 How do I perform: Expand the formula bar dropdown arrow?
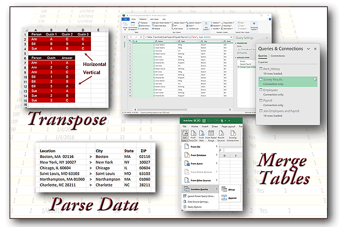tap(231, 37)
